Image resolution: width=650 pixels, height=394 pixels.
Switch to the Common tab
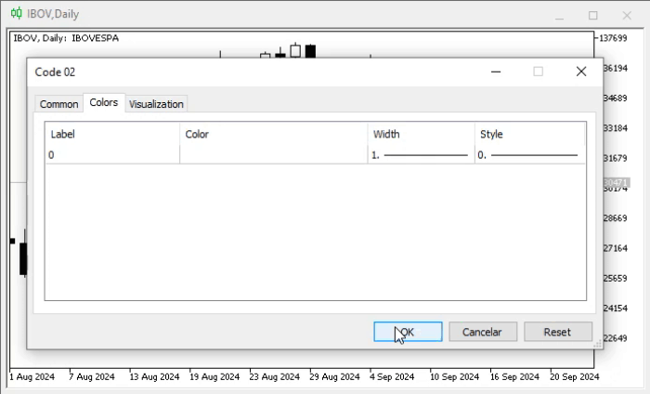click(58, 104)
